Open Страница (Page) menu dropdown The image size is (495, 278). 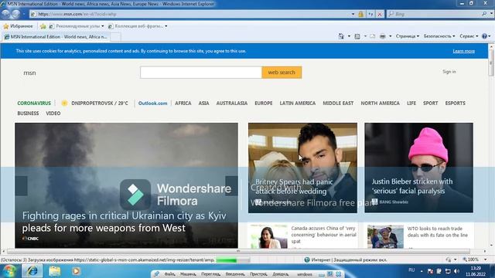408,36
